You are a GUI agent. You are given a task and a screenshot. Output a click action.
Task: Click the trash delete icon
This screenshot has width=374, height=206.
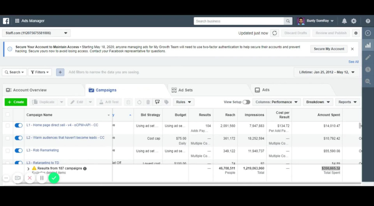148,102
